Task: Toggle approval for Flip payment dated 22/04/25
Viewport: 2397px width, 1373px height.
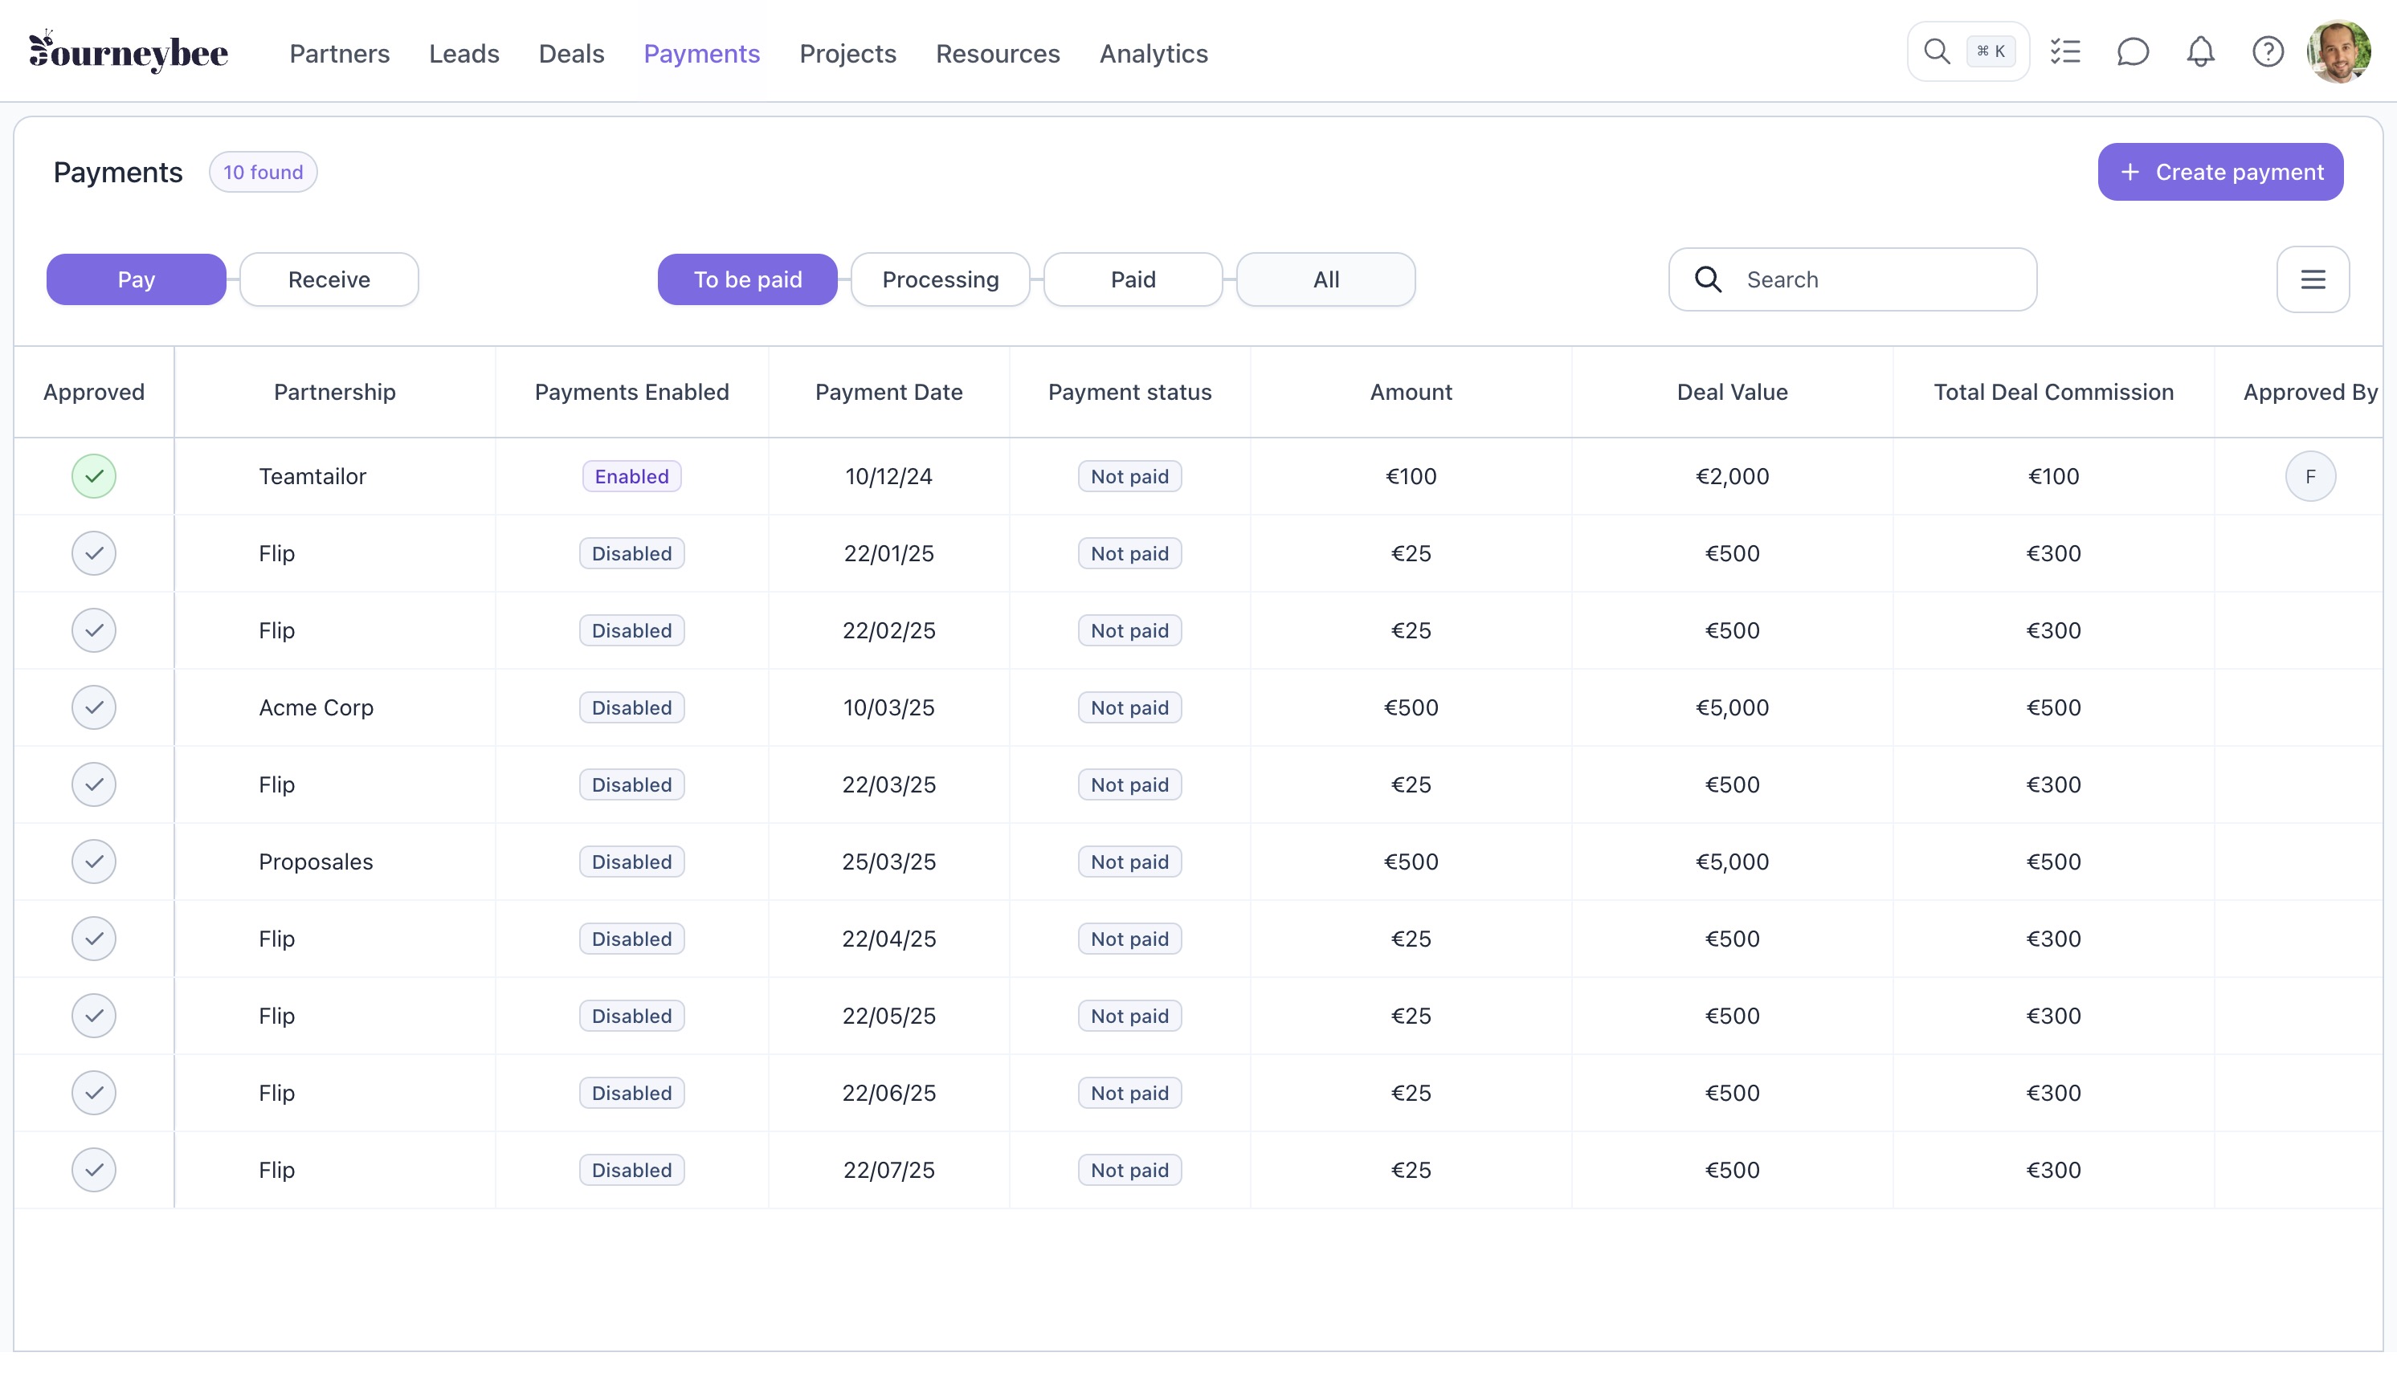Action: 94,939
